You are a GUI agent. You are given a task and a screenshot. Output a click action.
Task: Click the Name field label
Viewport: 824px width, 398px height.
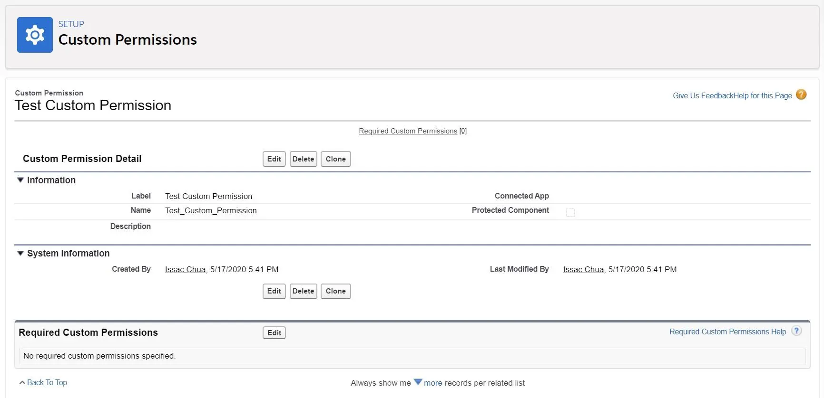(x=140, y=210)
